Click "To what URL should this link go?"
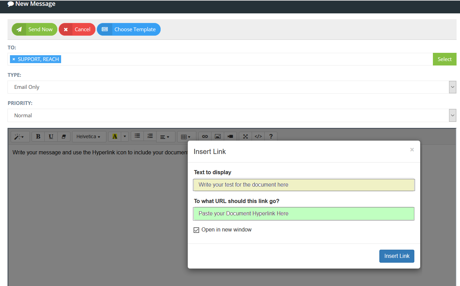 [237, 201]
